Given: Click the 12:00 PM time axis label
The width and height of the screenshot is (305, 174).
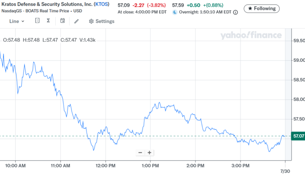Looking at the screenshot, I should click(x=105, y=166).
